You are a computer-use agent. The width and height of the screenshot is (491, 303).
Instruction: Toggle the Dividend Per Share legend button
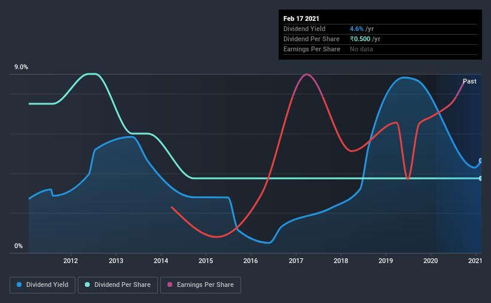click(118, 285)
